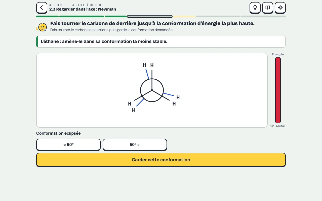Go back using the left chevron button
Screen dimensions: 322x201
point(42,8)
